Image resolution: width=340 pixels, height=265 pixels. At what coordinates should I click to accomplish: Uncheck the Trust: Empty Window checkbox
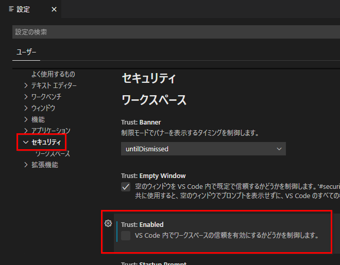(x=126, y=187)
